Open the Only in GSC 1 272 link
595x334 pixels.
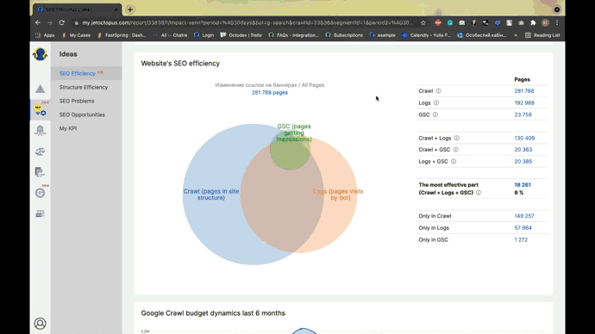pyautogui.click(x=521, y=239)
